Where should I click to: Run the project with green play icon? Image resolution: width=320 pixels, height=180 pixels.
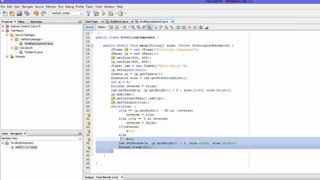click(x=103, y=13)
